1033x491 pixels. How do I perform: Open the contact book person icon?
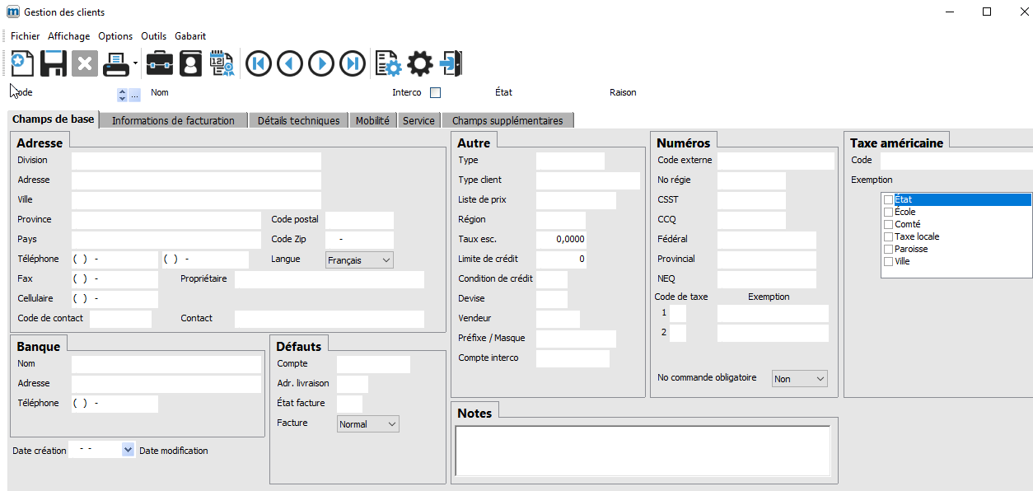click(191, 63)
